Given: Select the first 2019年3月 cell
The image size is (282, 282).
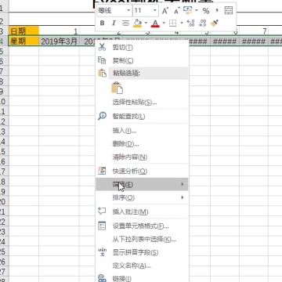Looking at the screenshot, I should coord(59,42).
